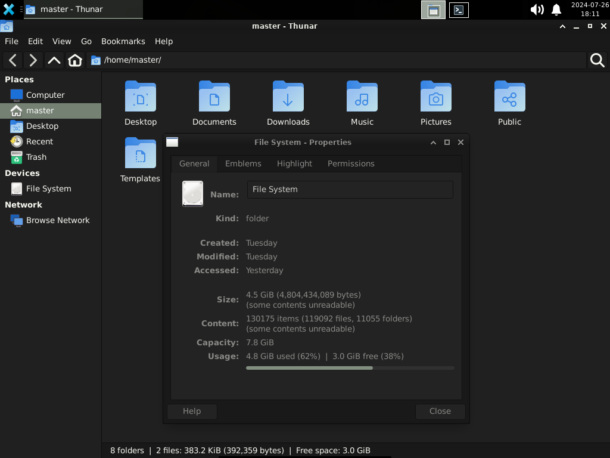This screenshot has height=458, width=610.
Task: Open the Templates folder
Action: [140, 154]
